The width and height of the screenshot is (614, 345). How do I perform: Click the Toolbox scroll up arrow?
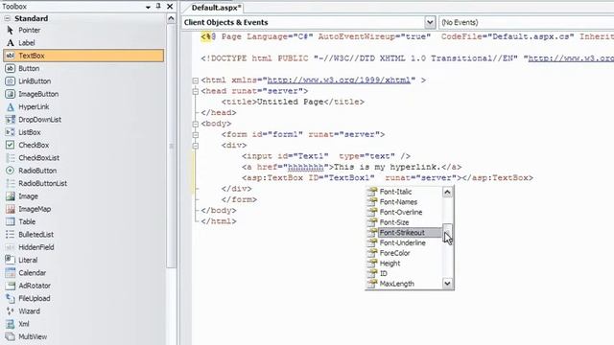click(171, 19)
